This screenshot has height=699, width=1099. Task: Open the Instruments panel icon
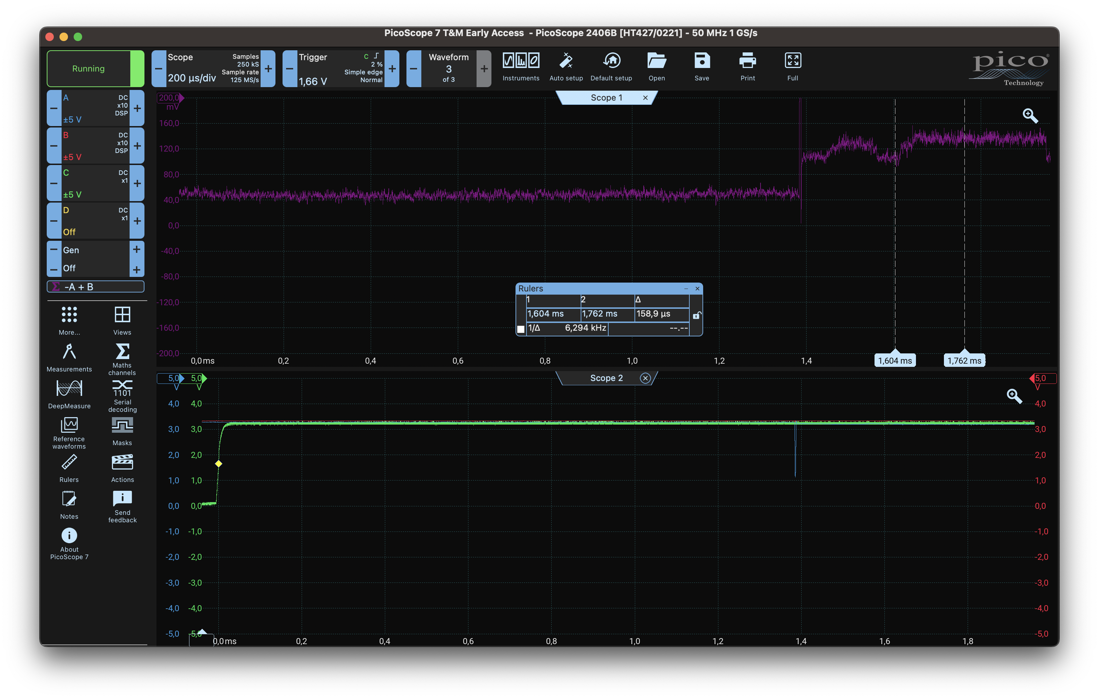click(x=521, y=61)
